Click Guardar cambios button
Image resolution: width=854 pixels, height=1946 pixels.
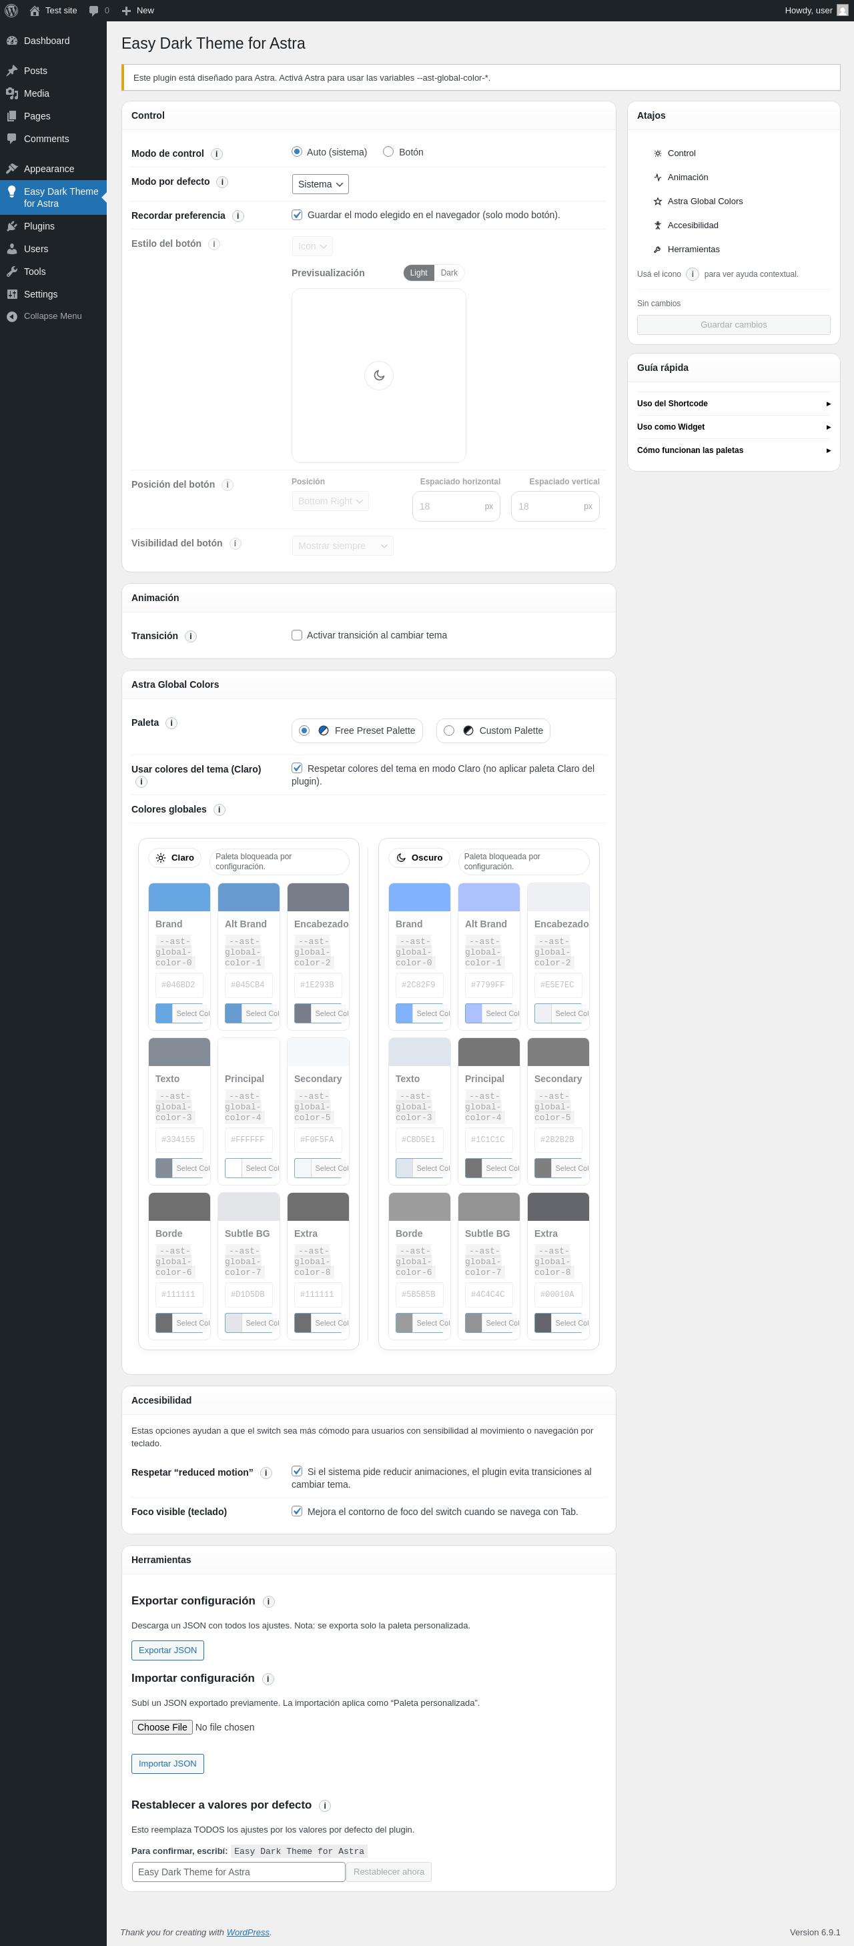click(734, 325)
